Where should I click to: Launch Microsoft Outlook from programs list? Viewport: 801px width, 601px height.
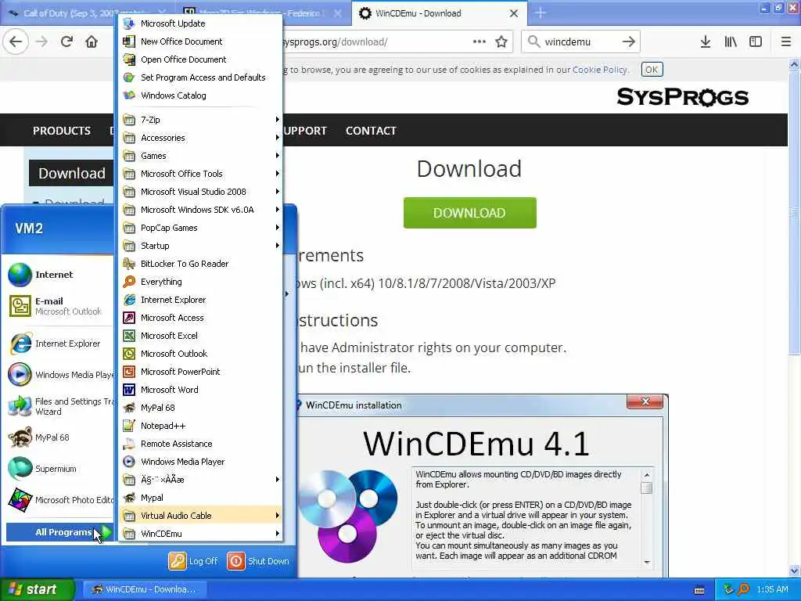200,354
